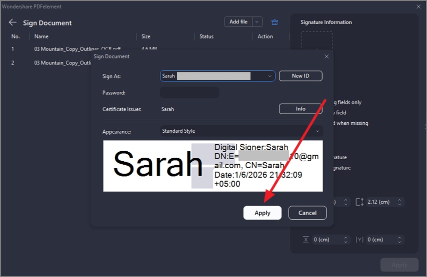Close the Wondershare PDFelement window
The width and height of the screenshot is (427, 277).
coord(418,6)
